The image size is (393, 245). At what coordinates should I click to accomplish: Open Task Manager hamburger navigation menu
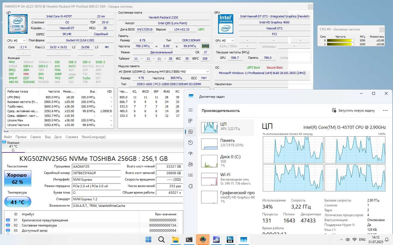(x=190, y=110)
